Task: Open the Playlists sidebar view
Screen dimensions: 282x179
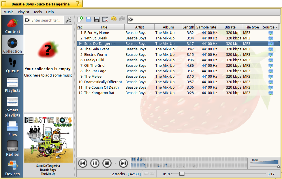Action: click(x=12, y=84)
